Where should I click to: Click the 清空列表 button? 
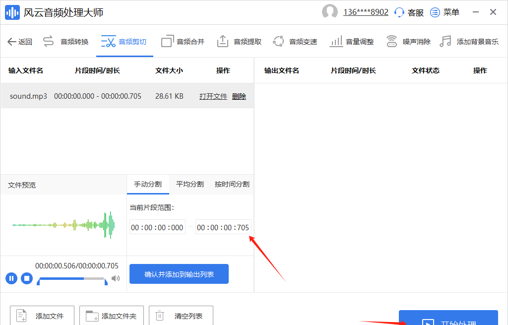181,316
